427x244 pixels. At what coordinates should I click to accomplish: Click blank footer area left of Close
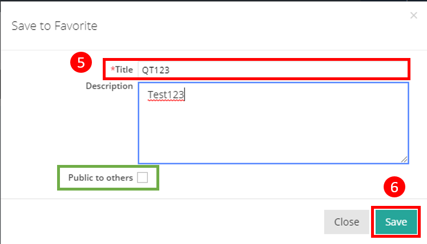pyautogui.click(x=171, y=221)
